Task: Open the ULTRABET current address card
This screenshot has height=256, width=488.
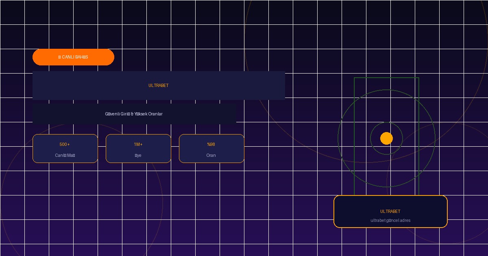Action: coord(390,211)
